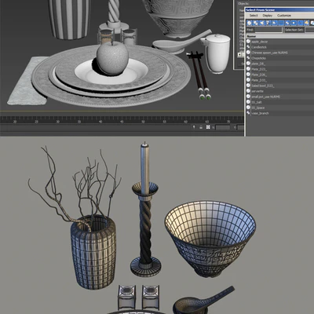The width and height of the screenshot is (314, 314).
Task: Jump to frame 30 on the timeline
Action: [57, 122]
